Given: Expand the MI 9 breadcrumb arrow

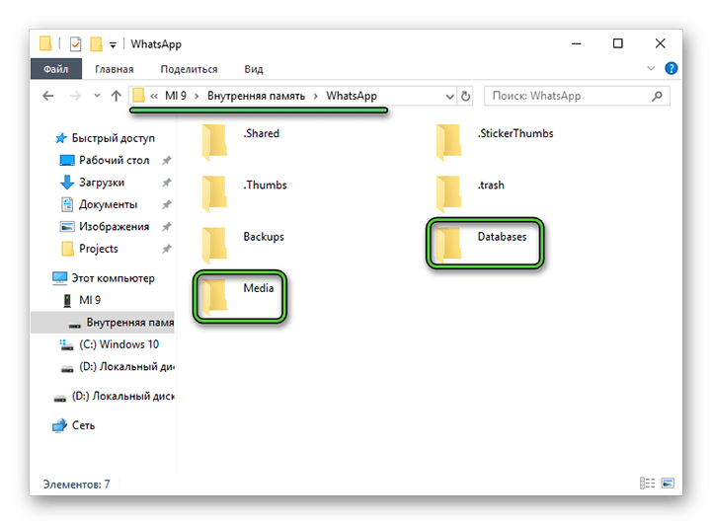Looking at the screenshot, I should point(197,96).
